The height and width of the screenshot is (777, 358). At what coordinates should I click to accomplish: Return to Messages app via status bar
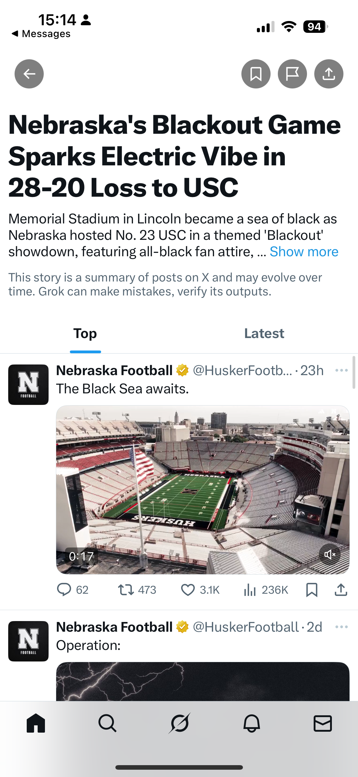pyautogui.click(x=41, y=33)
